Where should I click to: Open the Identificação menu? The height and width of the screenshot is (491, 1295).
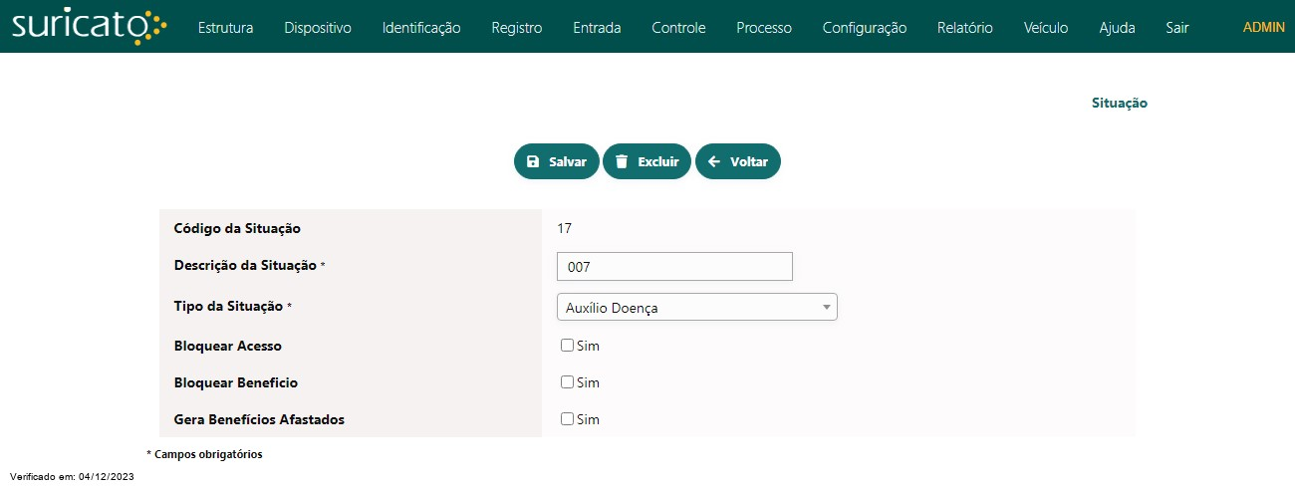(x=421, y=28)
